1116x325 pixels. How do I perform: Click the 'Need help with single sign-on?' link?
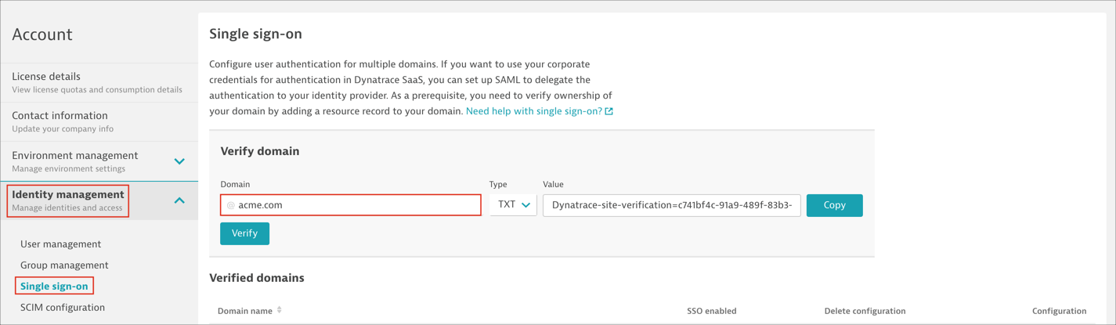pos(533,111)
